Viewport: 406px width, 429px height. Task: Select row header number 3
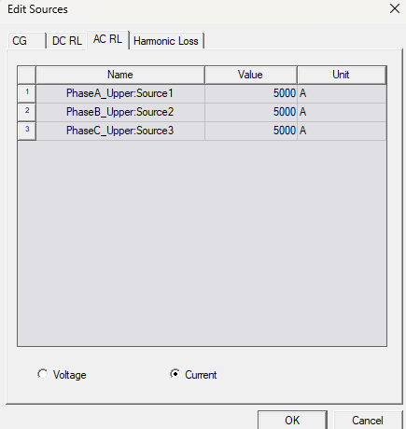[x=27, y=131]
